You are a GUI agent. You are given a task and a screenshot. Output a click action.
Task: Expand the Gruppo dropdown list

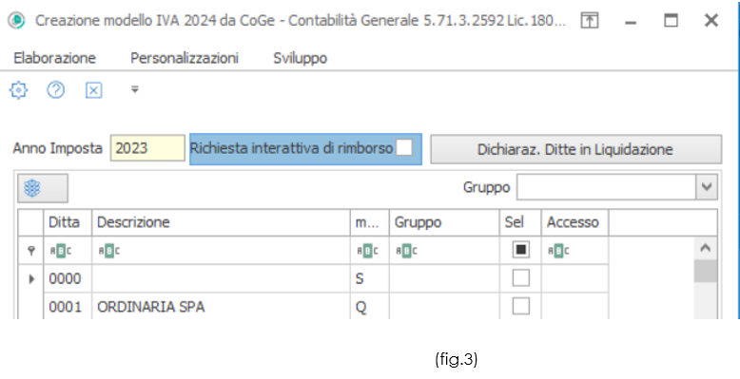[707, 187]
